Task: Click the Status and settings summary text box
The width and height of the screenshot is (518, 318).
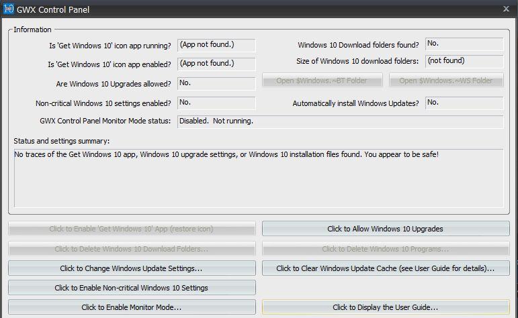Action: [x=259, y=178]
